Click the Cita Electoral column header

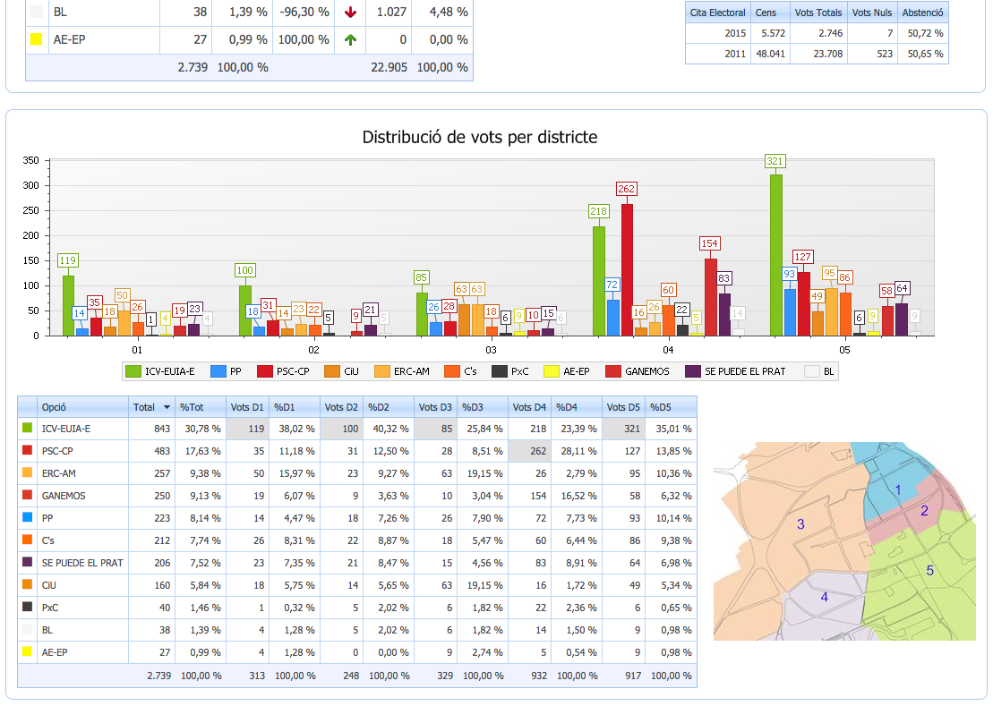click(x=717, y=12)
